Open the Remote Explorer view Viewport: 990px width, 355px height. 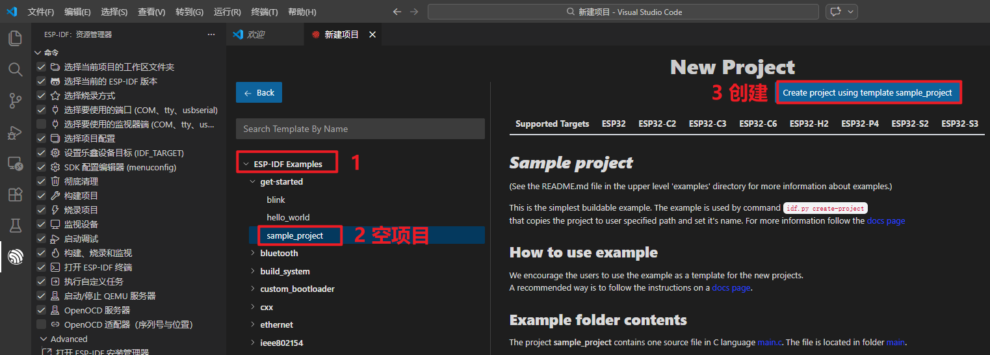click(x=15, y=163)
